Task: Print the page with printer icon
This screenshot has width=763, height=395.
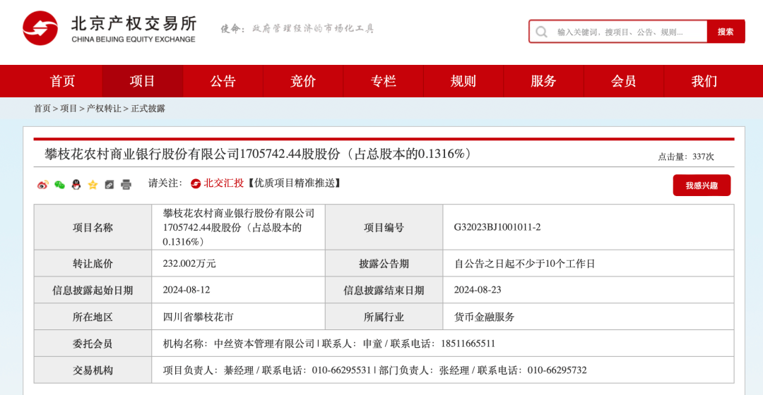Action: (x=126, y=185)
